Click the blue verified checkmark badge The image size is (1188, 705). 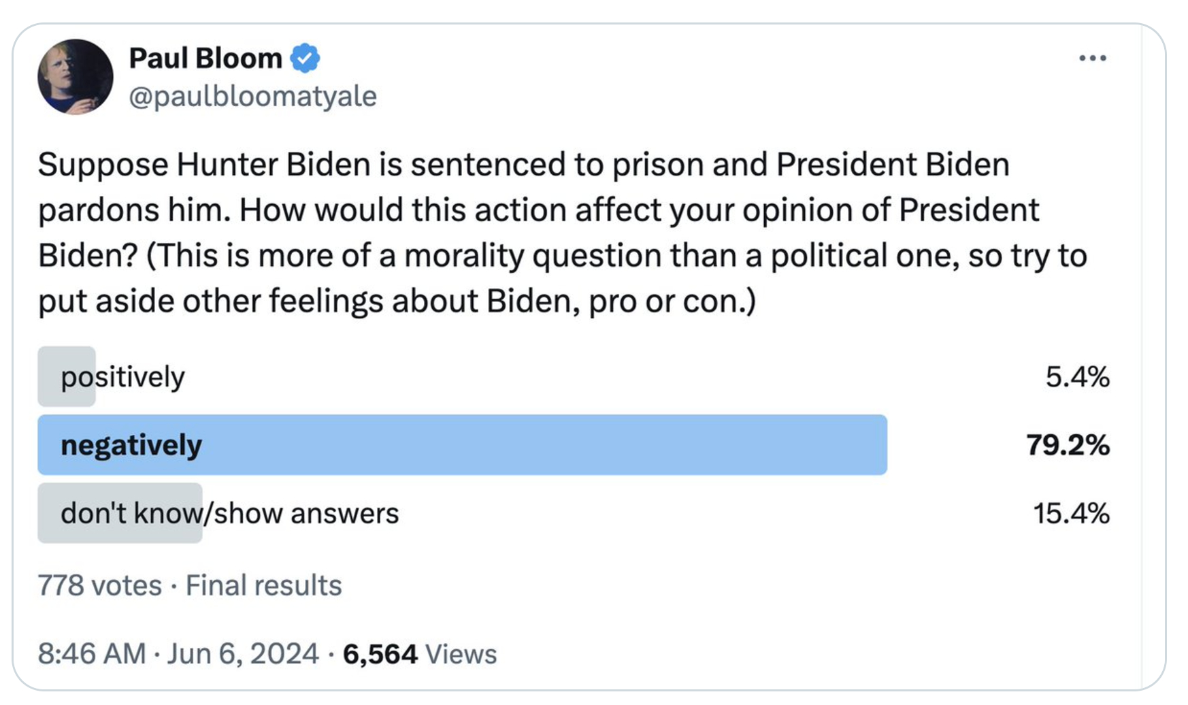coord(306,59)
